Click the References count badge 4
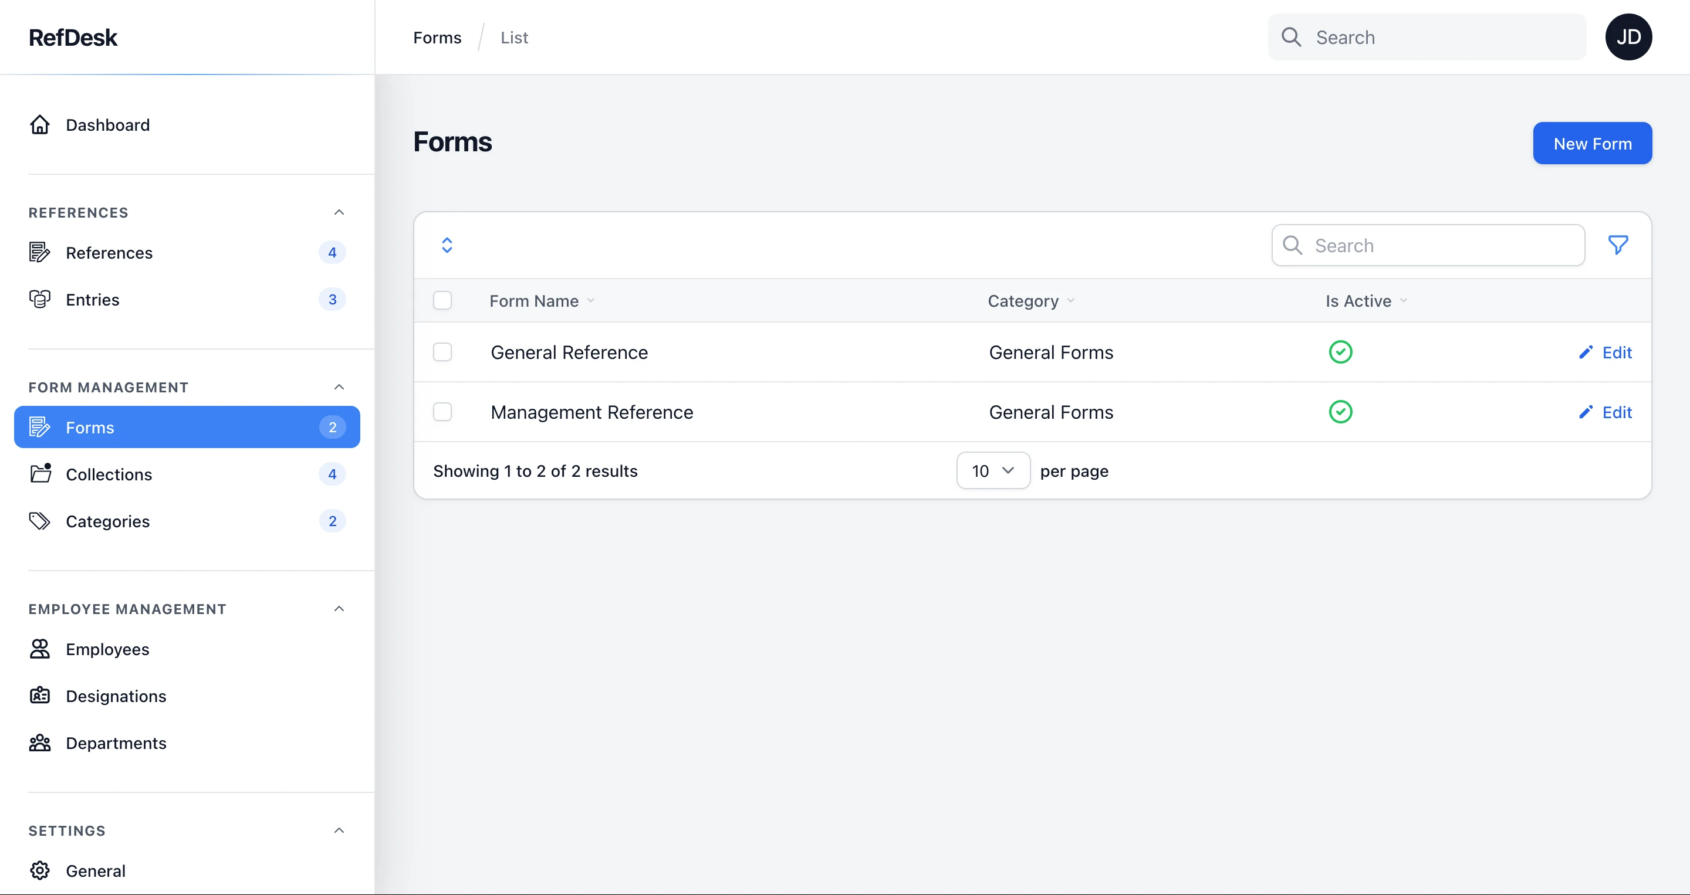The height and width of the screenshot is (895, 1690). [333, 252]
